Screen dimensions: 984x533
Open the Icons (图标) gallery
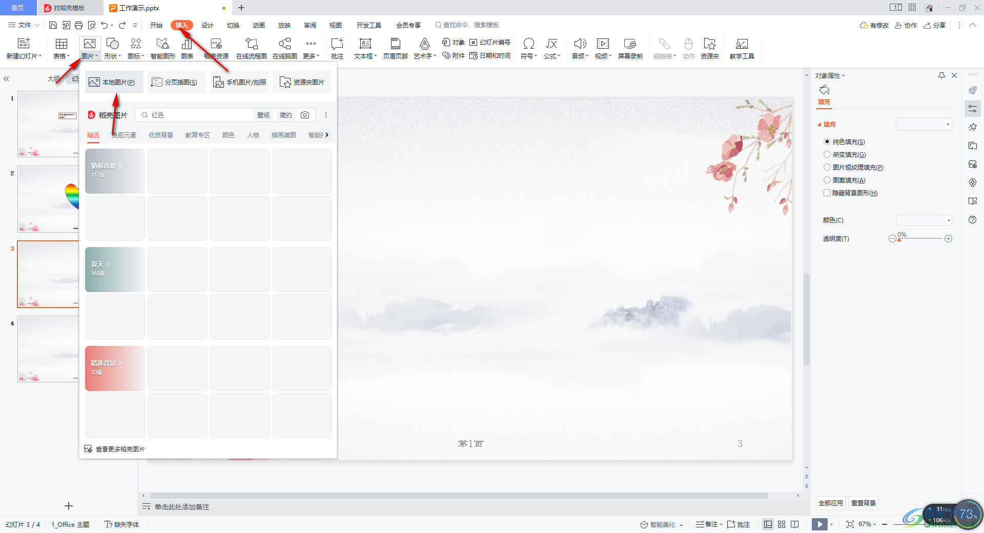pos(136,49)
